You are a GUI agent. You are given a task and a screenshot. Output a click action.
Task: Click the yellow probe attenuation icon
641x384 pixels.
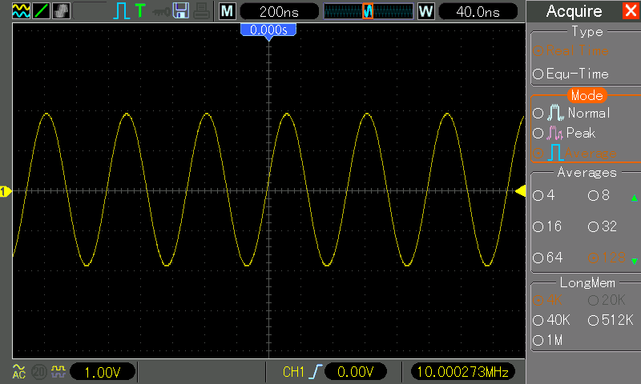(58, 371)
